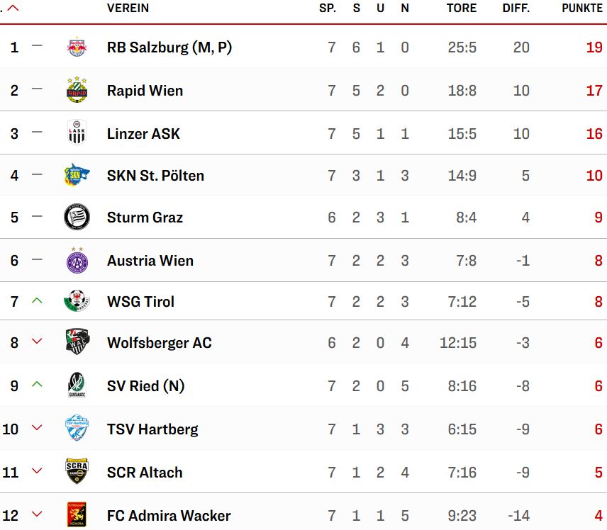
Task: Click the SCR Altach shield logo
Action: 77,472
